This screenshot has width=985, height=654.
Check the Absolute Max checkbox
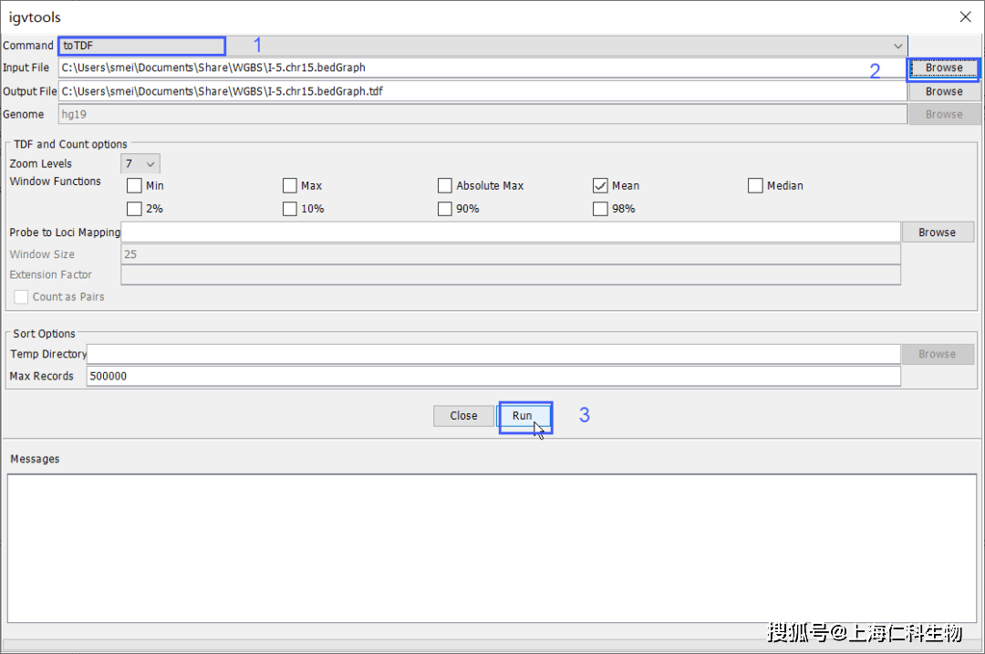pyautogui.click(x=445, y=186)
